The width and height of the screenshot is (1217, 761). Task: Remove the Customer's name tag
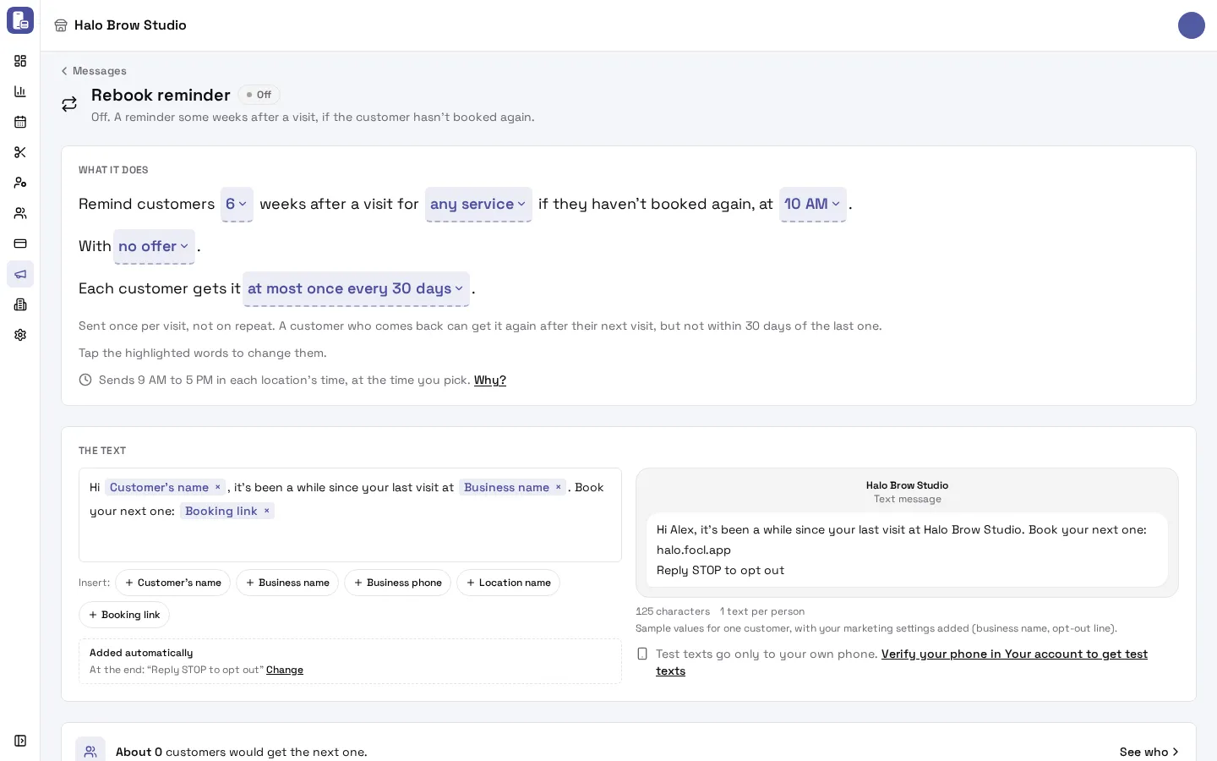[217, 487]
